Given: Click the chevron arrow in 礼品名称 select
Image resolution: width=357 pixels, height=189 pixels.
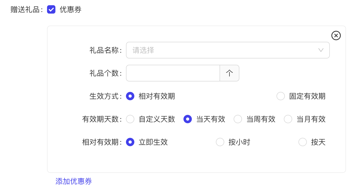Looking at the screenshot, I should pyautogui.click(x=321, y=50).
